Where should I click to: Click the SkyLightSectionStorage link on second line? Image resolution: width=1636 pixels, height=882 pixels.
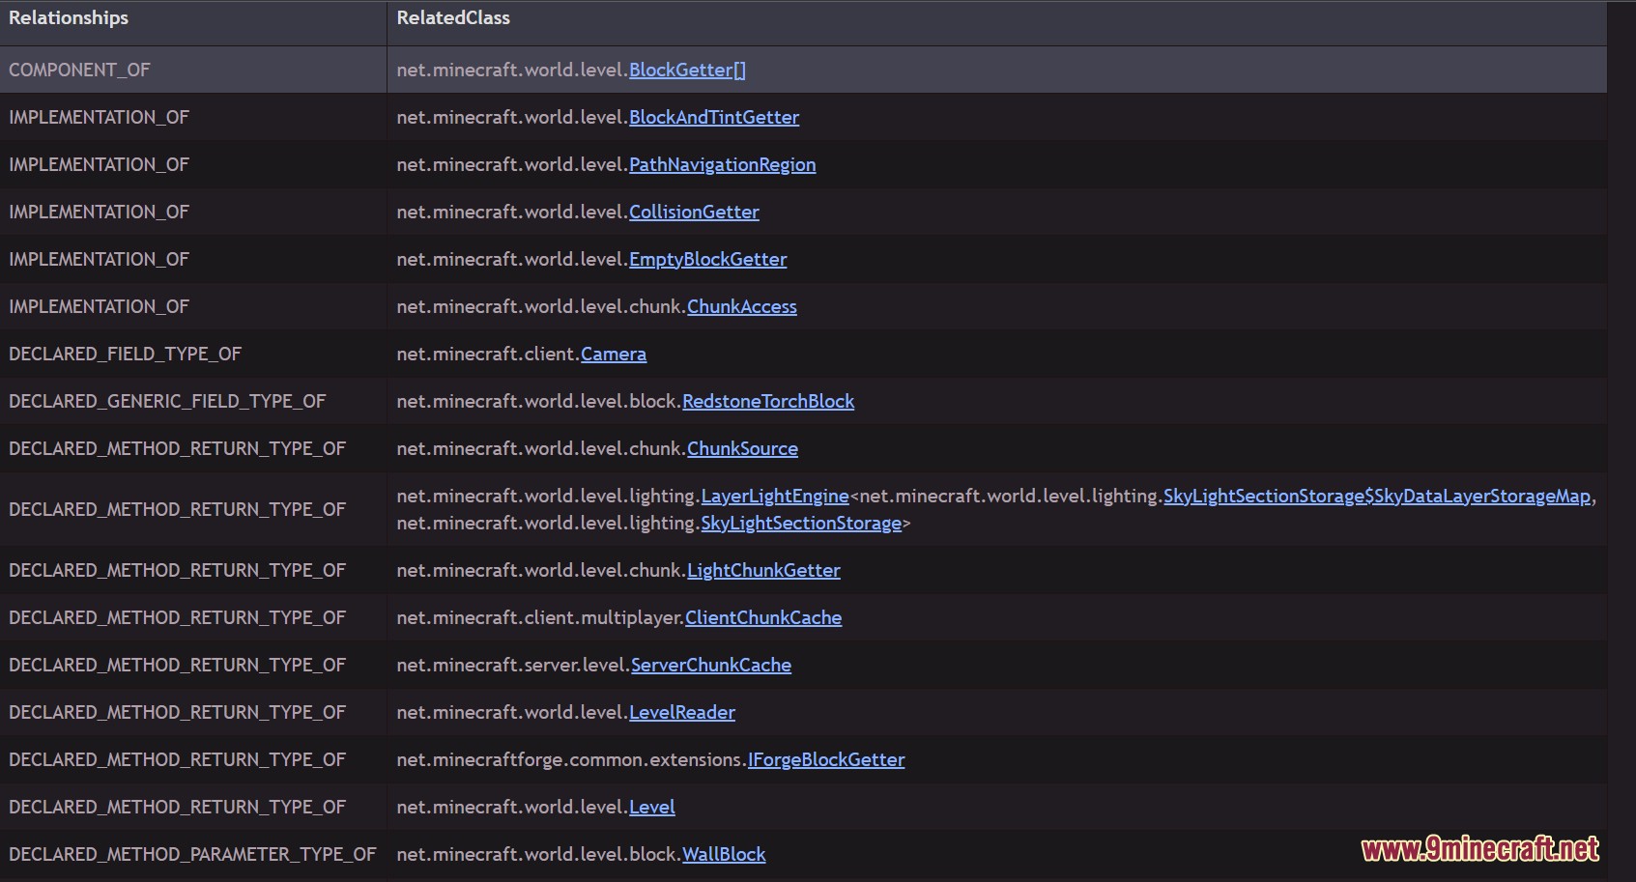[800, 523]
